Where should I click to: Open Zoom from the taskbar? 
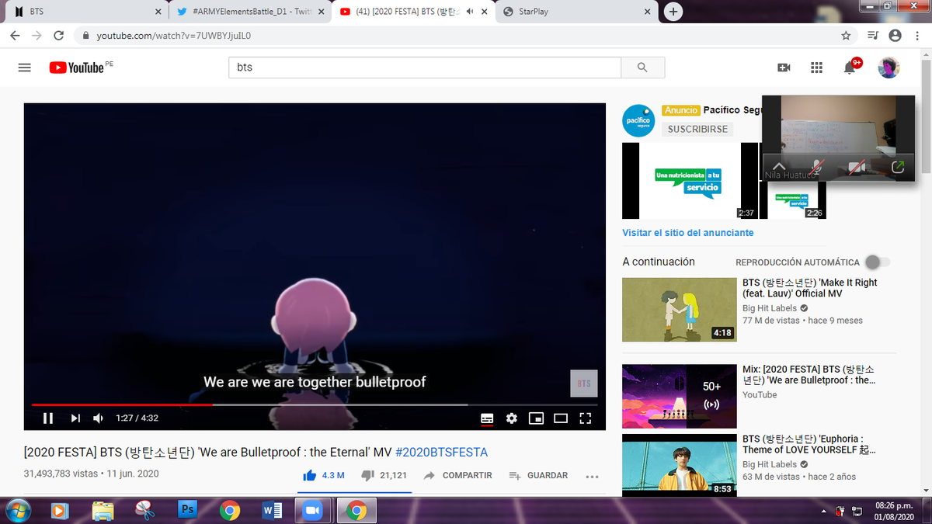pos(313,510)
